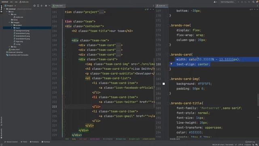Click the color value #F5F5F5 in CSS
Image resolution: width=259 pixels, height=146 pixels.
204,84
